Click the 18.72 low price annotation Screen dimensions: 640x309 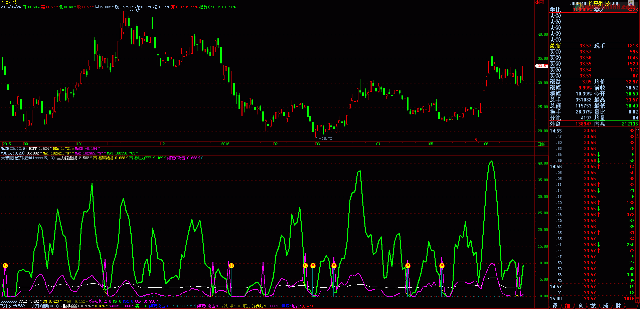click(x=327, y=138)
